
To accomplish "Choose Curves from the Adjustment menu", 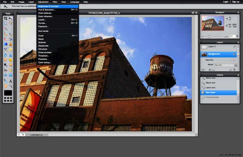I will (x=58, y=23).
